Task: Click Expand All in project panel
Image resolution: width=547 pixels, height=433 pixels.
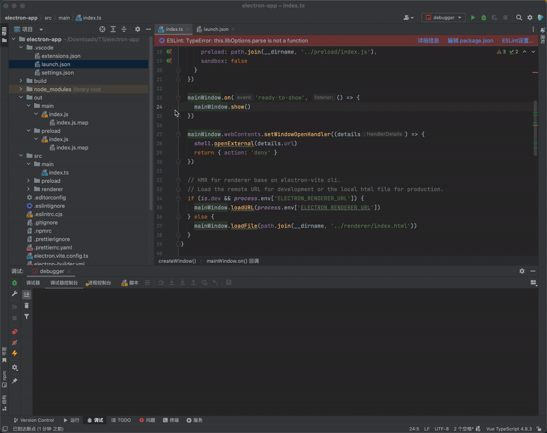Action: [x=113, y=30]
